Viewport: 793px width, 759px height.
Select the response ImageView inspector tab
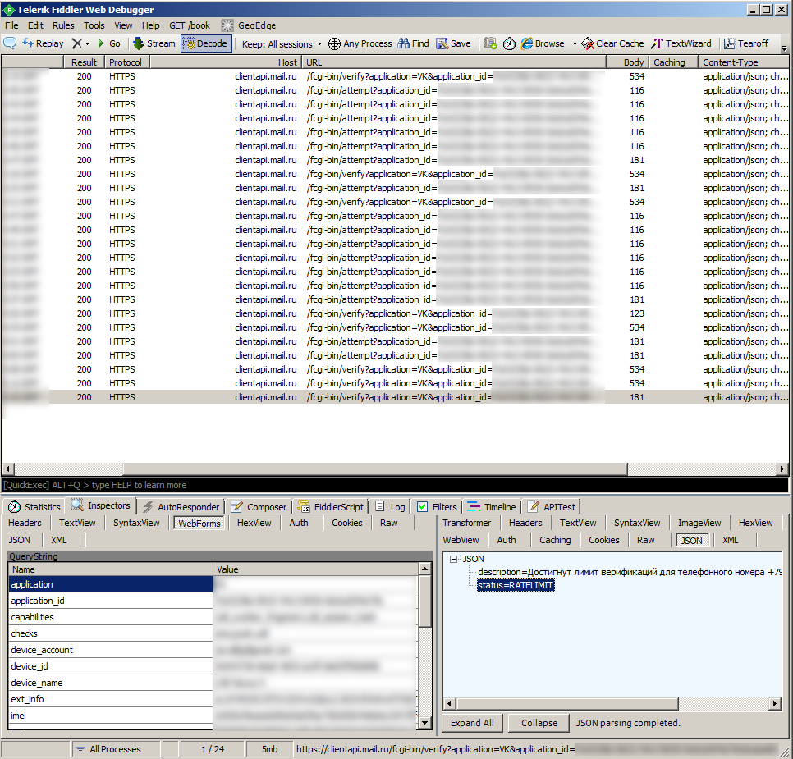699,523
